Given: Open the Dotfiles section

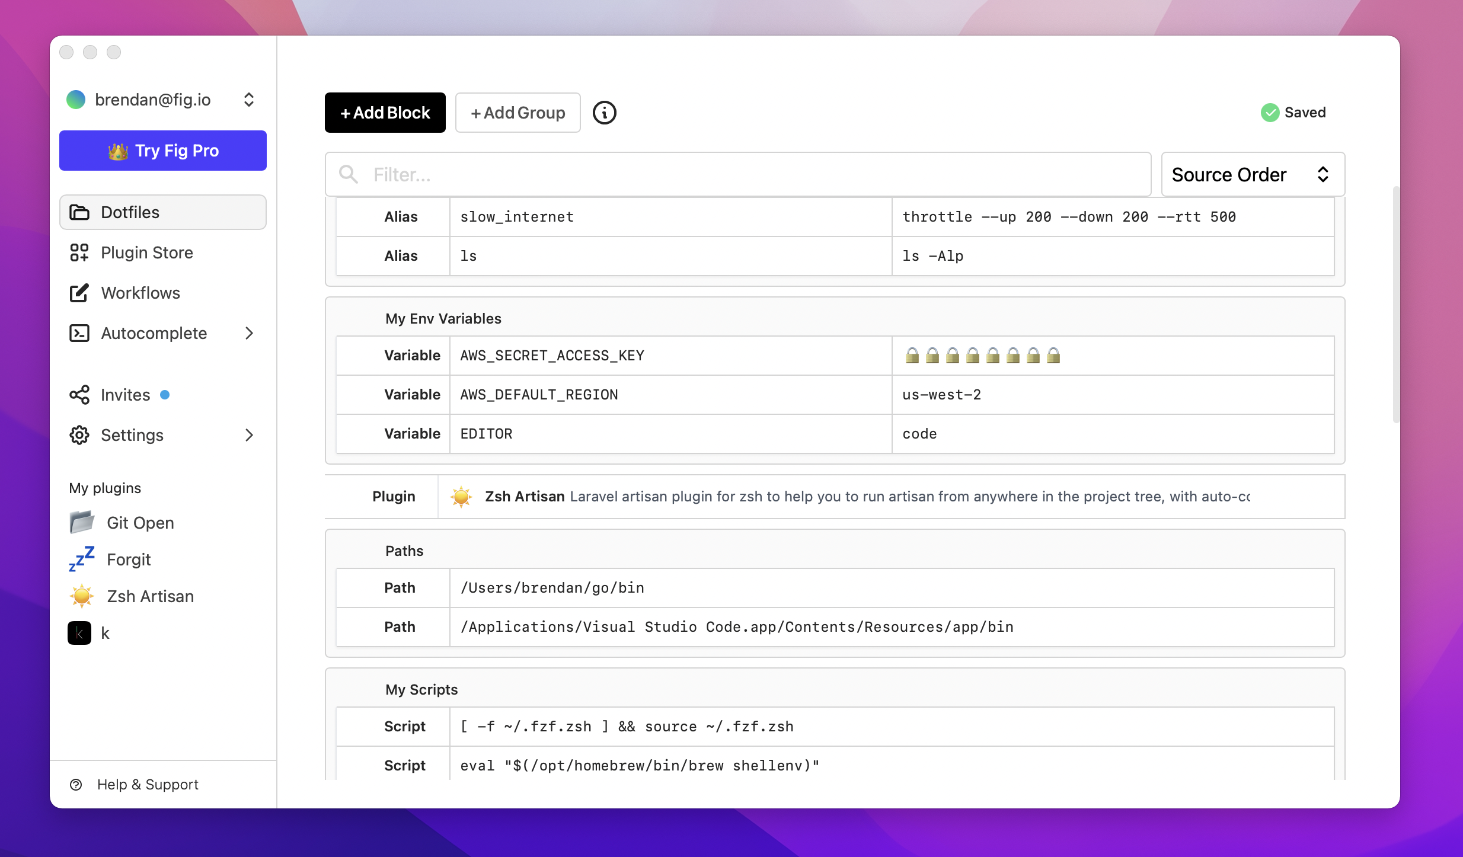Looking at the screenshot, I should 163,212.
